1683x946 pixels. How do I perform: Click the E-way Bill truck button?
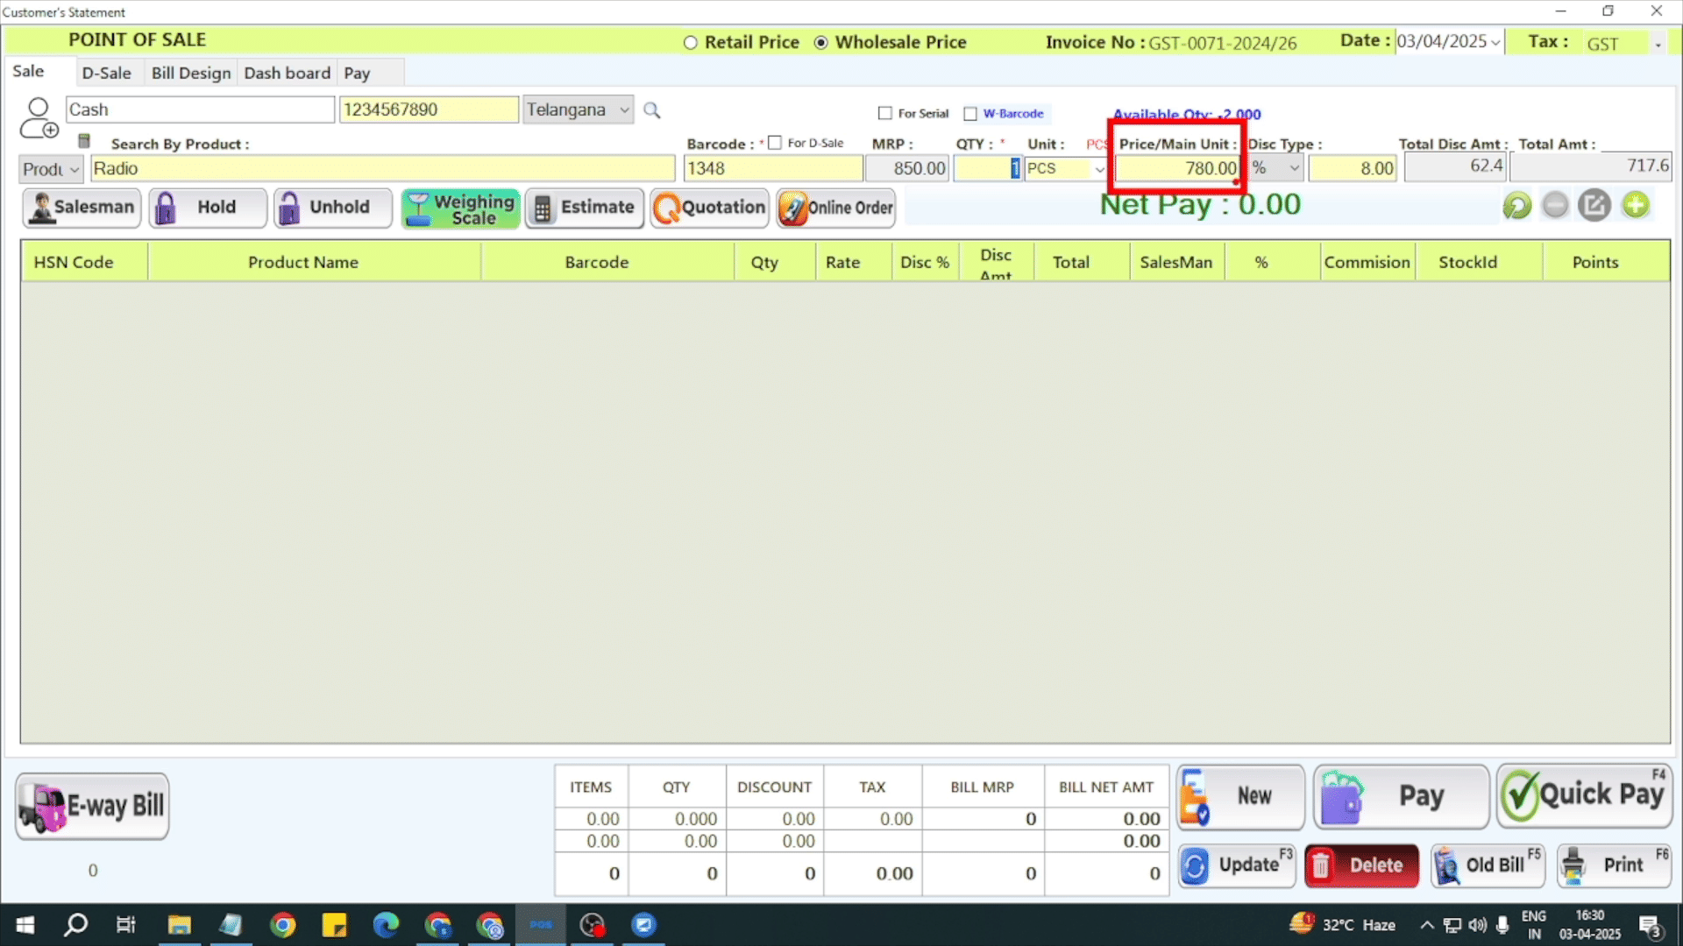tap(92, 806)
